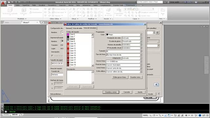Click the annotative A icon in Trazar dialog
The width and height of the screenshot is (210, 118).
click(x=156, y=85)
